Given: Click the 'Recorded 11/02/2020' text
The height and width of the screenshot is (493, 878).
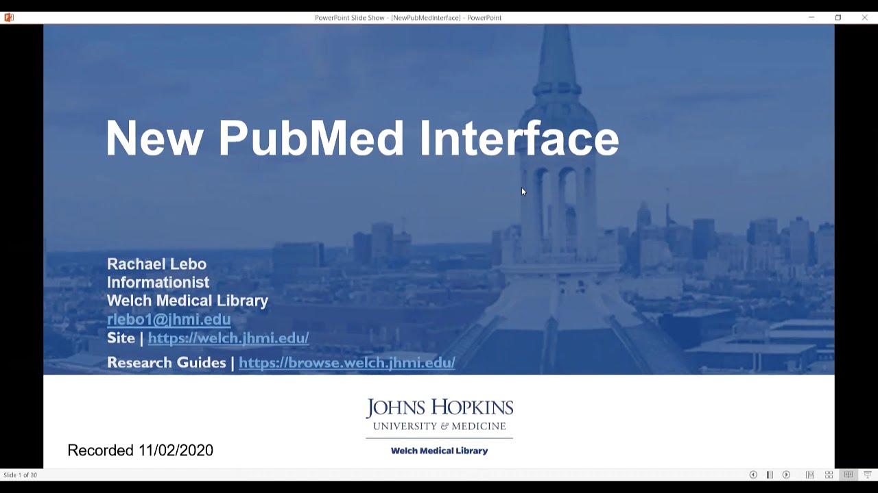Looking at the screenshot, I should pyautogui.click(x=141, y=450).
